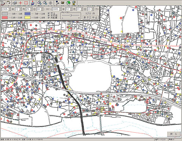
Task: Open the globe icon in the toolbar
Action: (x=74, y=3)
